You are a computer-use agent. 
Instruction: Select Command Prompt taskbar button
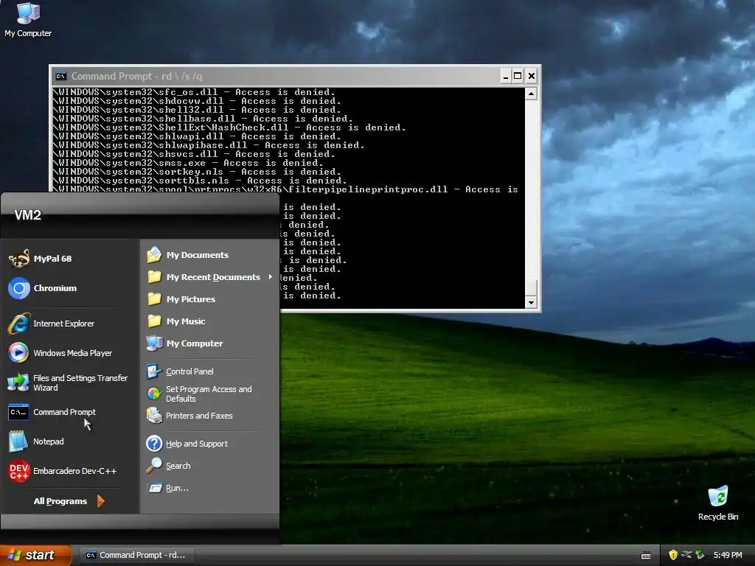coord(136,555)
